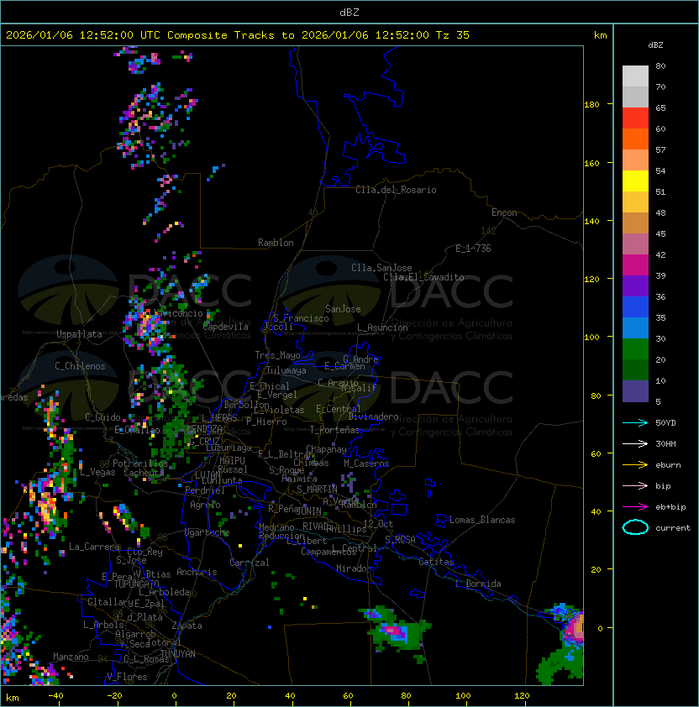Select the light gray topmost 80 dBZ swatch

point(635,76)
